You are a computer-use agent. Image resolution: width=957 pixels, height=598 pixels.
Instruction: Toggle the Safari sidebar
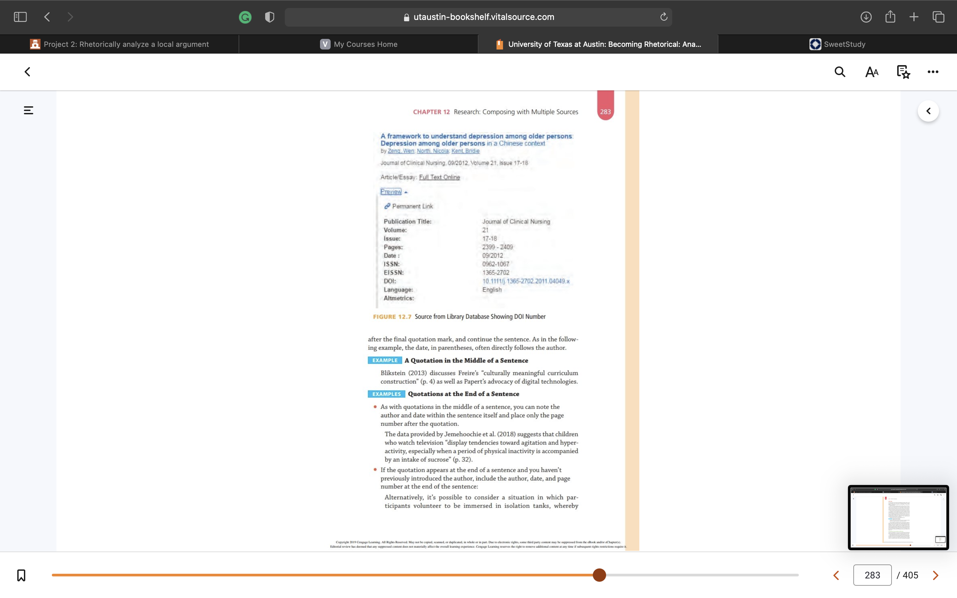20,17
